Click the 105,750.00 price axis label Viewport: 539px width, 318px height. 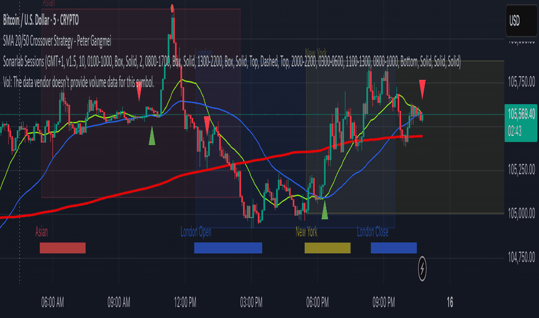[522, 82]
